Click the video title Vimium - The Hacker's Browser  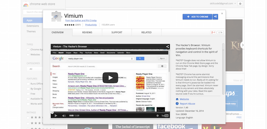tap(70, 47)
